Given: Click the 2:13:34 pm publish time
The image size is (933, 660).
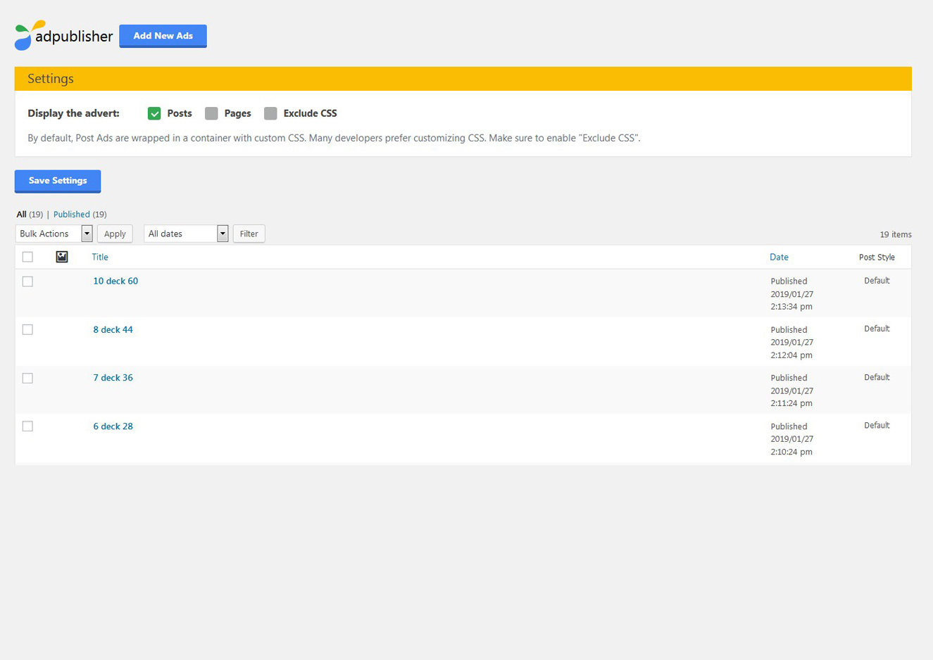Looking at the screenshot, I should (x=791, y=307).
